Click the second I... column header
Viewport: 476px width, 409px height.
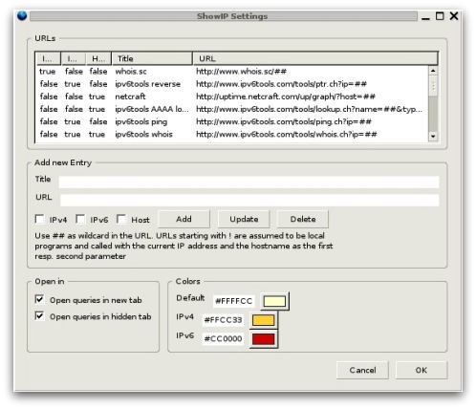pyautogui.click(x=74, y=58)
